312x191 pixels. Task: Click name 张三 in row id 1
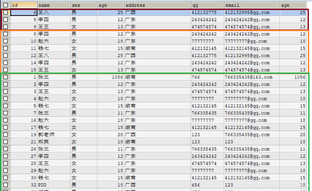click(x=54, y=77)
